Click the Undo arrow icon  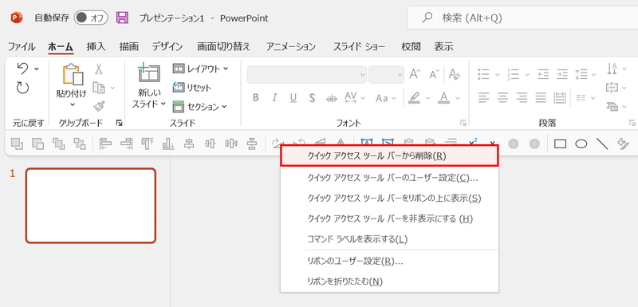(x=23, y=69)
